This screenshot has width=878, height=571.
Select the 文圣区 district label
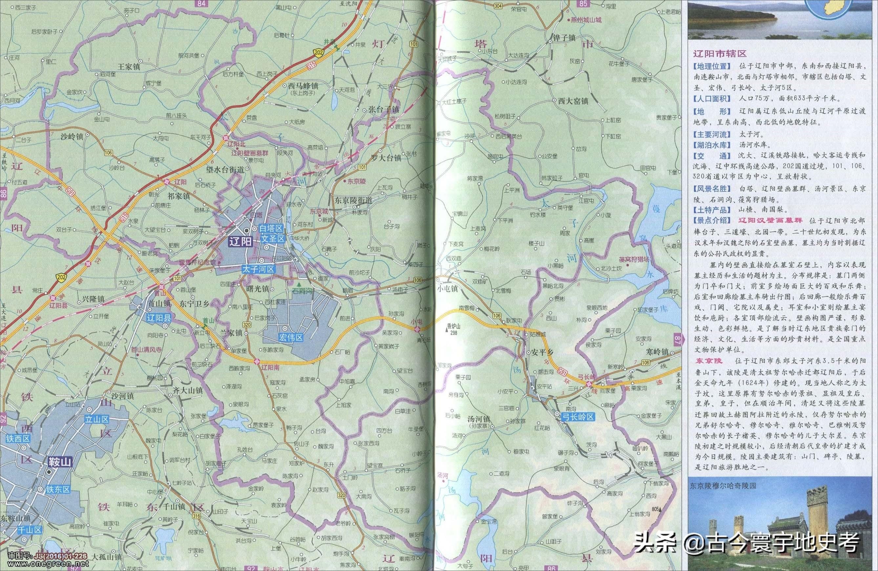pos(273,239)
